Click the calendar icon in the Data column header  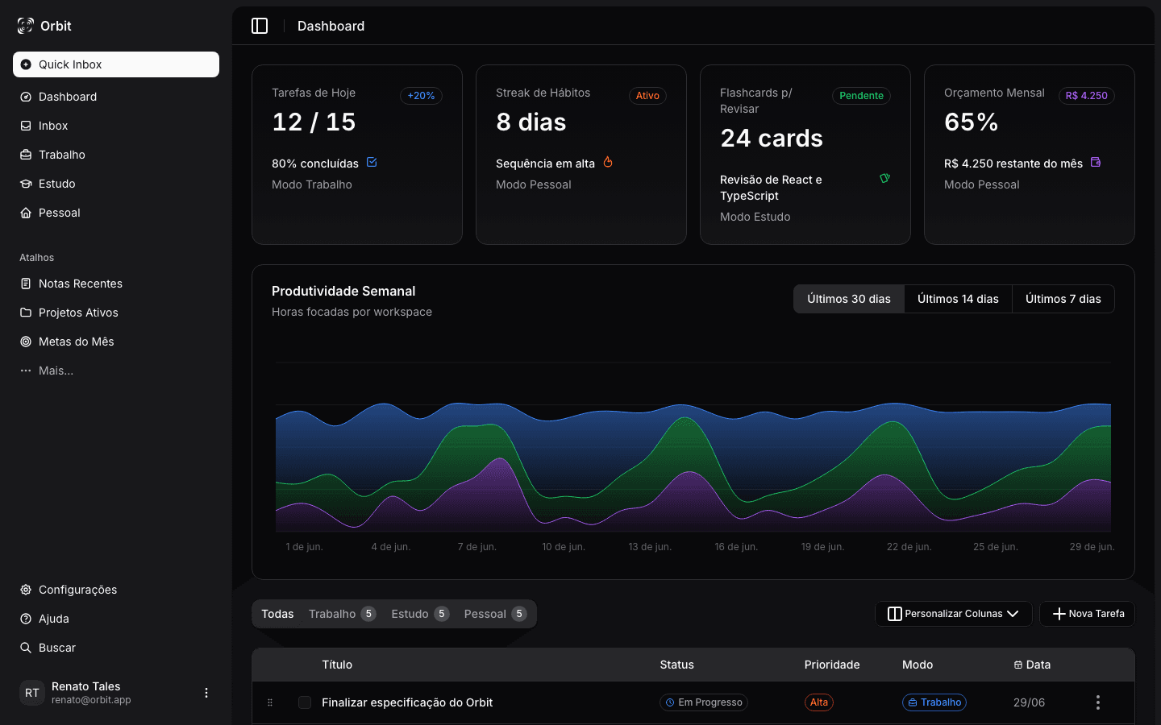[1017, 665]
